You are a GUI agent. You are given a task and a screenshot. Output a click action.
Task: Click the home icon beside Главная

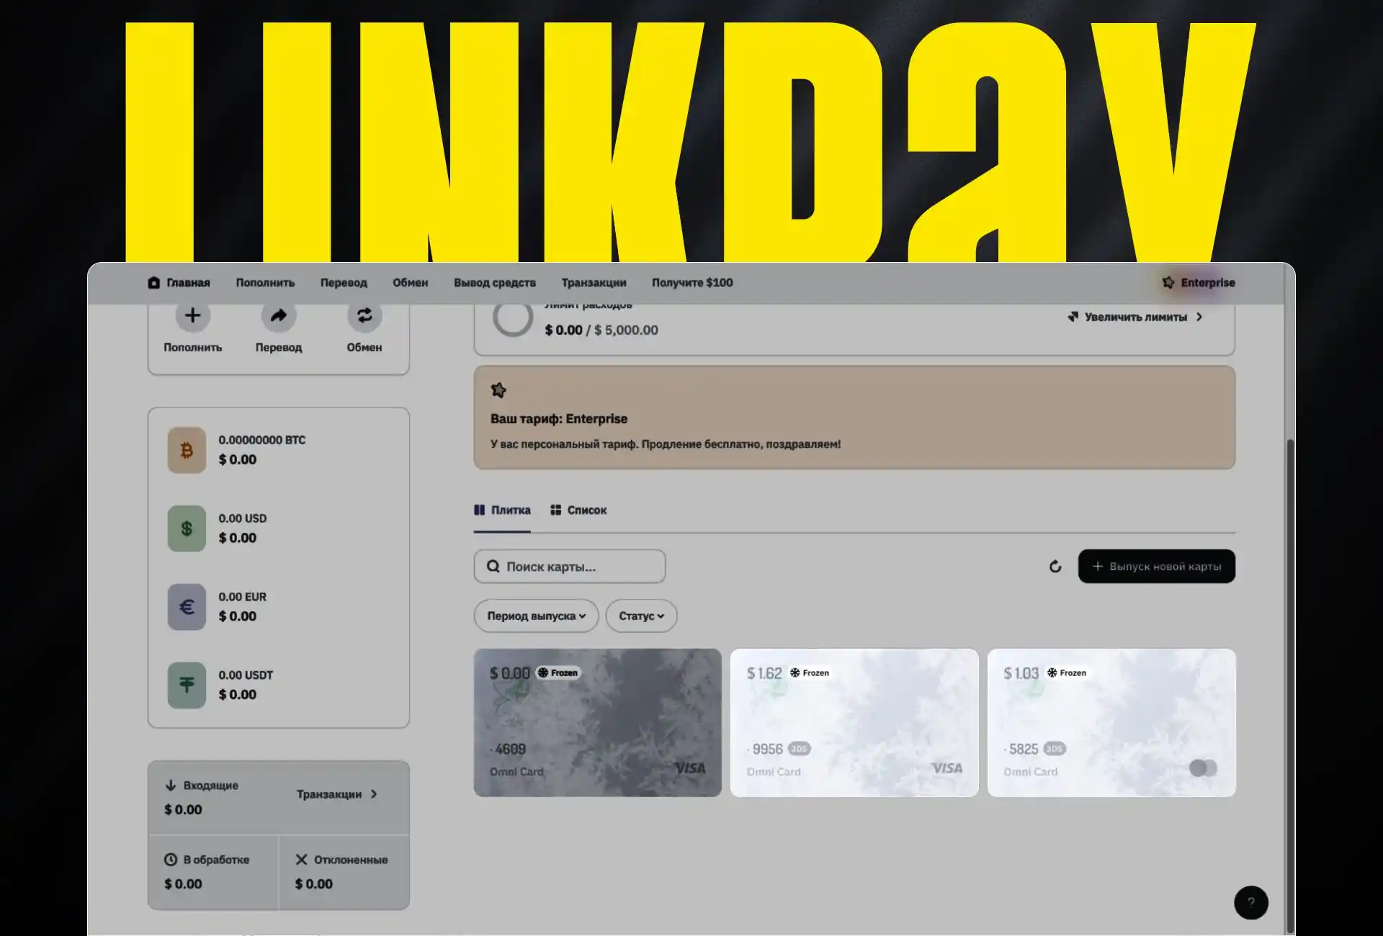[x=153, y=282]
